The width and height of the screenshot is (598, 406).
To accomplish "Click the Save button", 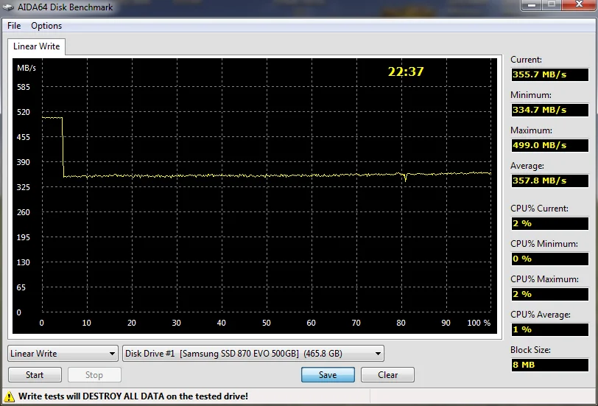I will [328, 375].
